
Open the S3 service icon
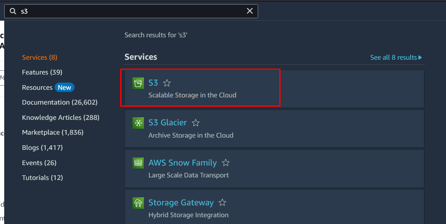point(138,83)
